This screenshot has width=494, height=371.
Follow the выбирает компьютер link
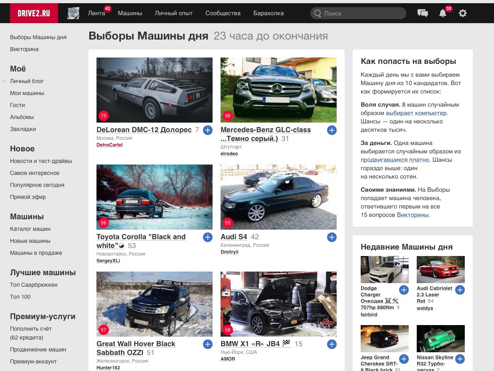click(x=416, y=113)
